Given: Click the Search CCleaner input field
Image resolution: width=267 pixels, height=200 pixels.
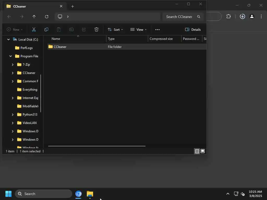Looking at the screenshot, I should click(x=179, y=17).
